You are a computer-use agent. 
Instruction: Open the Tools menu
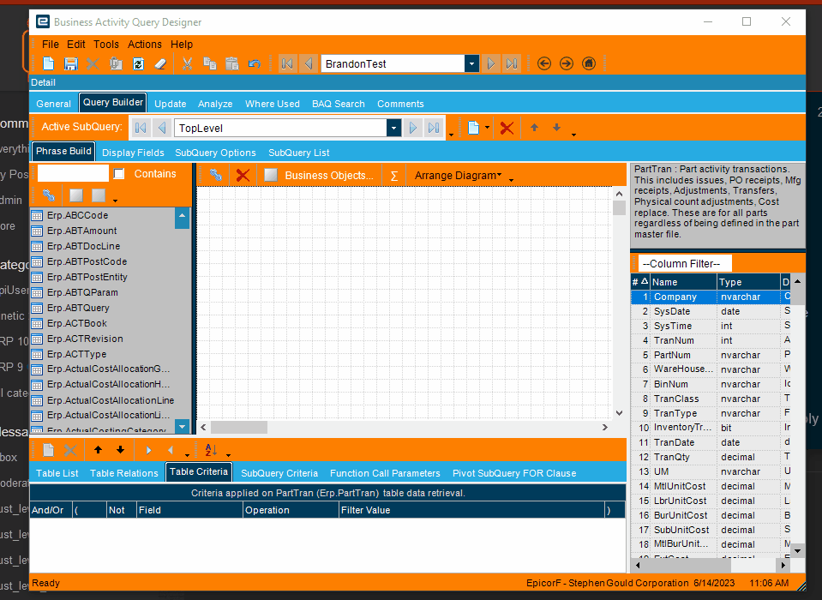click(106, 45)
